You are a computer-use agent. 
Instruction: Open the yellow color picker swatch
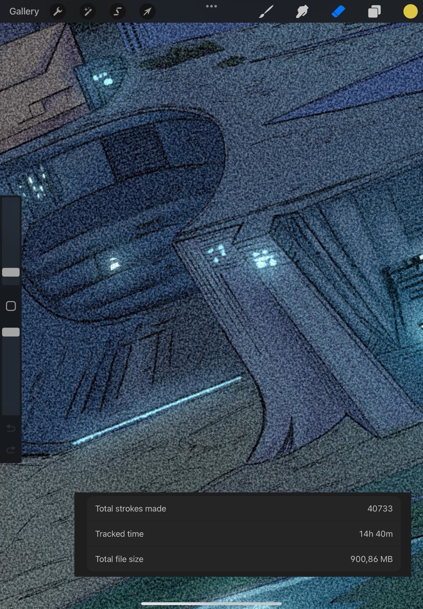click(x=410, y=12)
